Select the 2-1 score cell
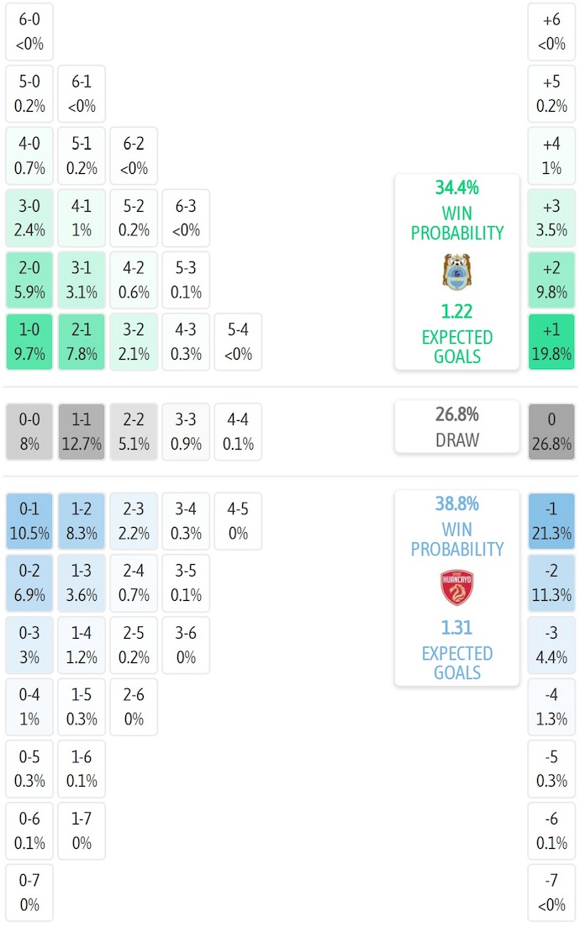Screen dimensions: 580x927 [x=82, y=342]
